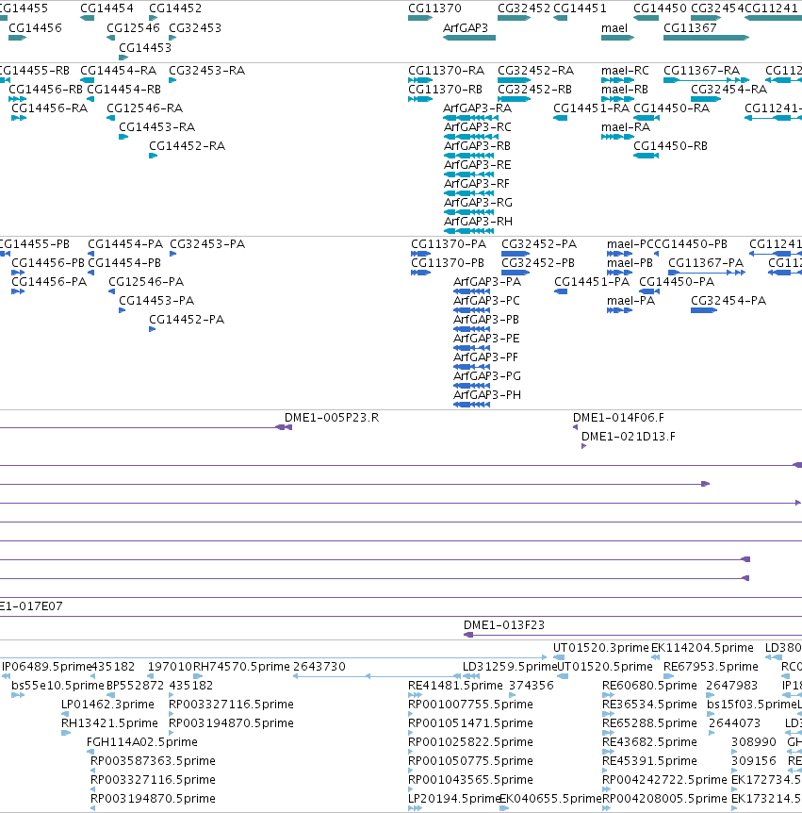Select the CG32452-RA transcript label
802x813 pixels.
pyautogui.click(x=535, y=71)
